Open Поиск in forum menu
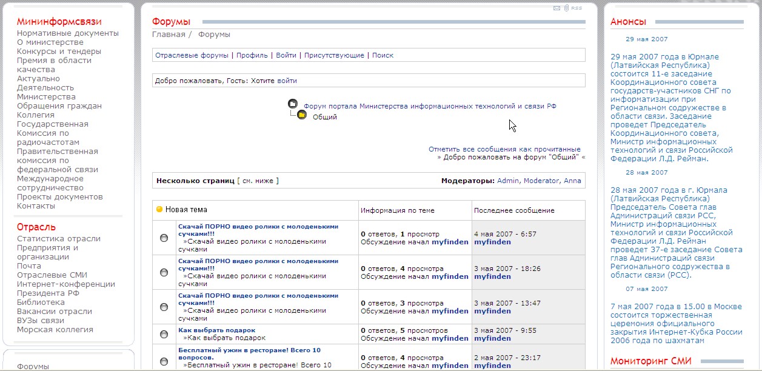 pyautogui.click(x=383, y=55)
